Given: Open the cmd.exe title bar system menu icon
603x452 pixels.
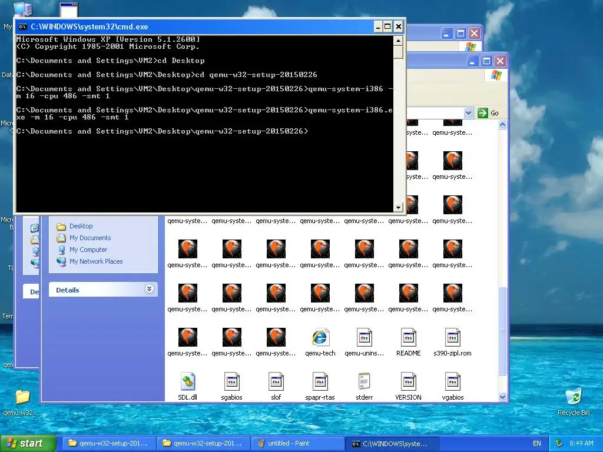Looking at the screenshot, I should click(x=23, y=26).
